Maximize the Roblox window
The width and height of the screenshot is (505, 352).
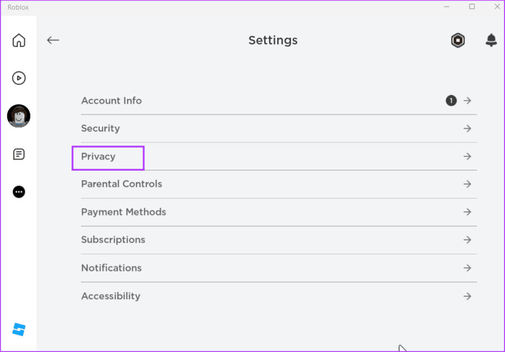click(x=472, y=6)
